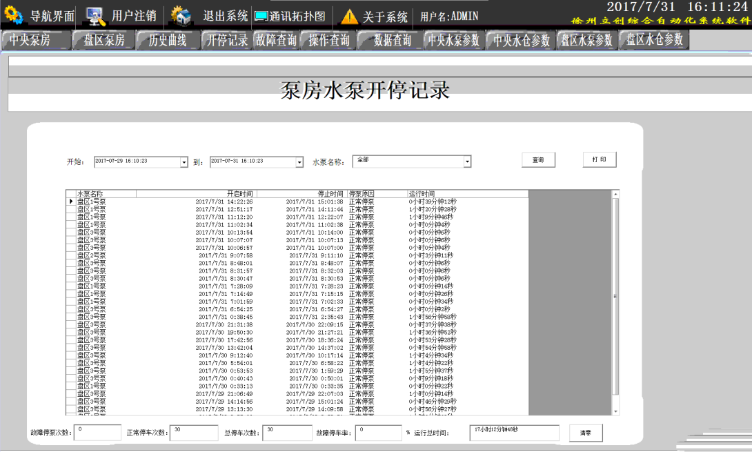Screen dimensions: 752x452
Task: Click the 查询 button
Action: coord(538,160)
